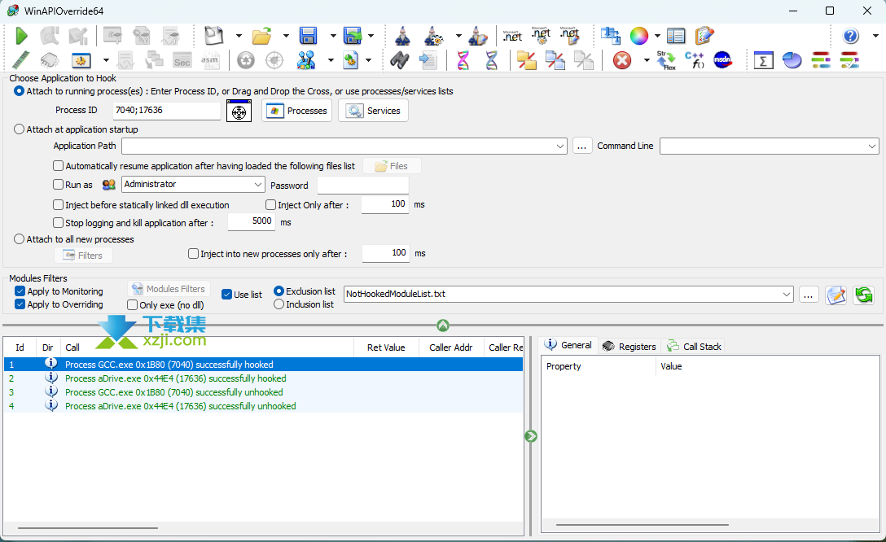Click the Process ID input field
Viewport: 886px width, 542px height.
click(167, 111)
